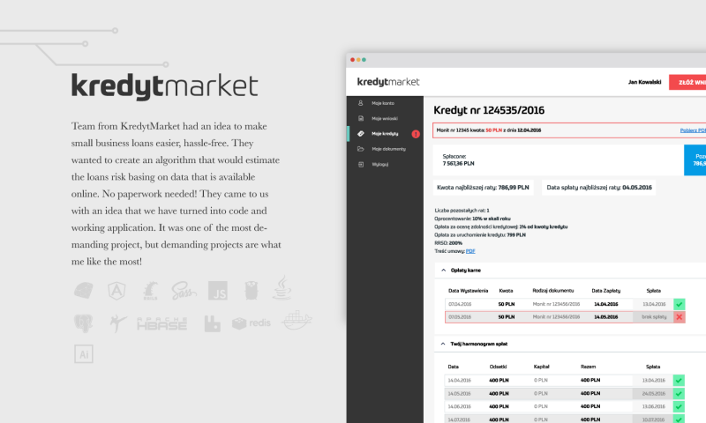Viewport: 706px width, 423px height.
Task: Click the green checkmark in 14.04.2016 schedule row
Action: pos(679,381)
